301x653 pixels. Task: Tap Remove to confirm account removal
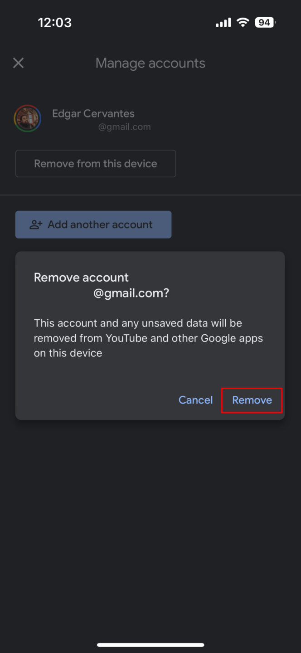(252, 400)
